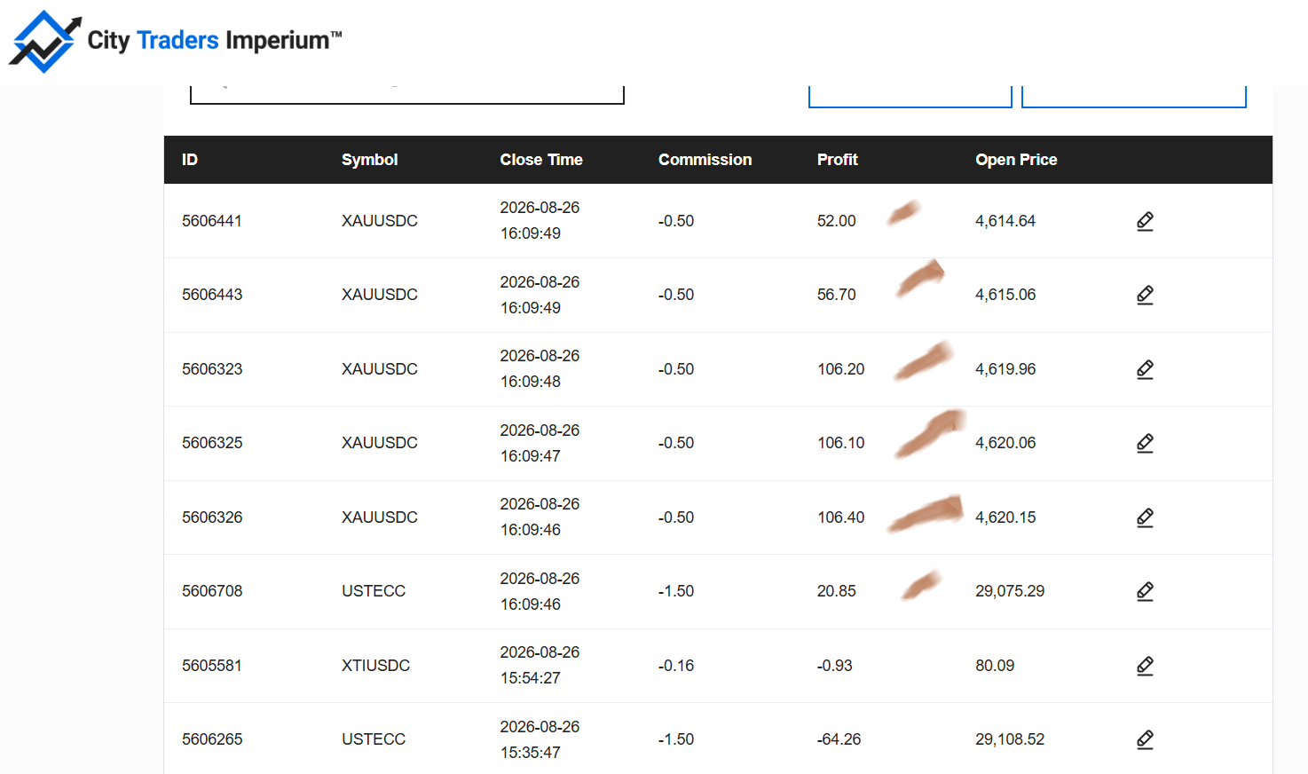The height and width of the screenshot is (774, 1308).
Task: Click the edit icon for trade 5606441
Action: (x=1145, y=221)
